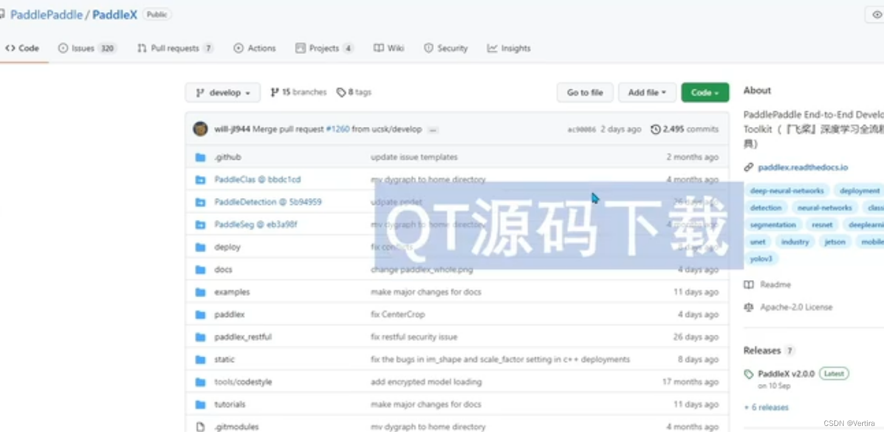Open the PaddleSeg @ eb3a98f submodule
The height and width of the screenshot is (432, 884).
[256, 225]
